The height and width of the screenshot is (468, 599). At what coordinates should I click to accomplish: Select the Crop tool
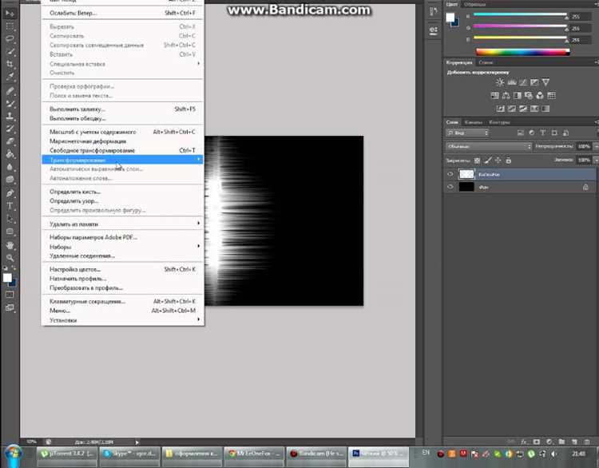(x=10, y=64)
